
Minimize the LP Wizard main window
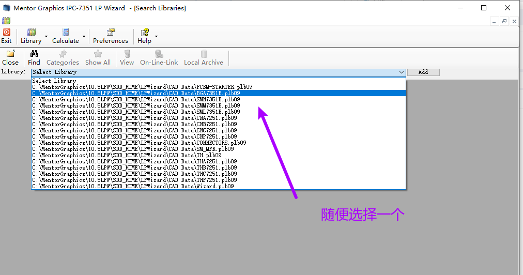tap(460, 8)
